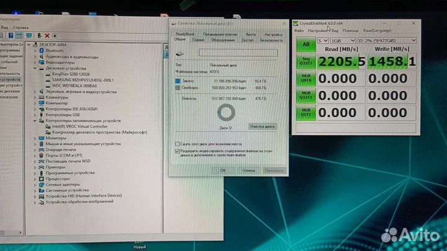Expand the Контроллеры IDE ATA/ATAPI node
Image resolution: width=447 pixels, height=251 pixels.
35,109
